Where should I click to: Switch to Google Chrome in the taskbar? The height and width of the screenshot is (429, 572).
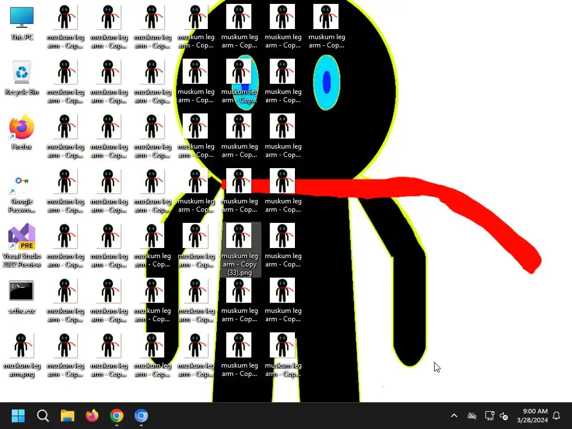[x=117, y=416]
